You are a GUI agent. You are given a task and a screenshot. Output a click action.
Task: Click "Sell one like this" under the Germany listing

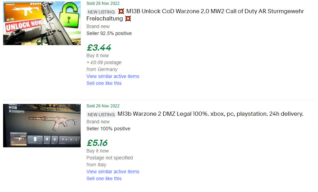104,83
